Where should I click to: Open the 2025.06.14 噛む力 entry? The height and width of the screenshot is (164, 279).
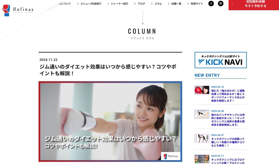(x=228, y=96)
